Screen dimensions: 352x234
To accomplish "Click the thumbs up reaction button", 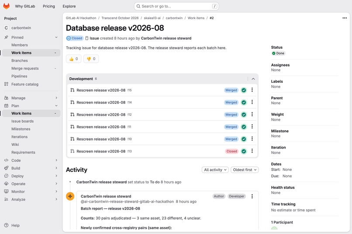I will point(74,59).
